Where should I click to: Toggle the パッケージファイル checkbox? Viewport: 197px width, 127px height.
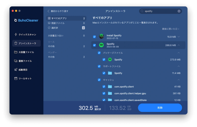99,53
